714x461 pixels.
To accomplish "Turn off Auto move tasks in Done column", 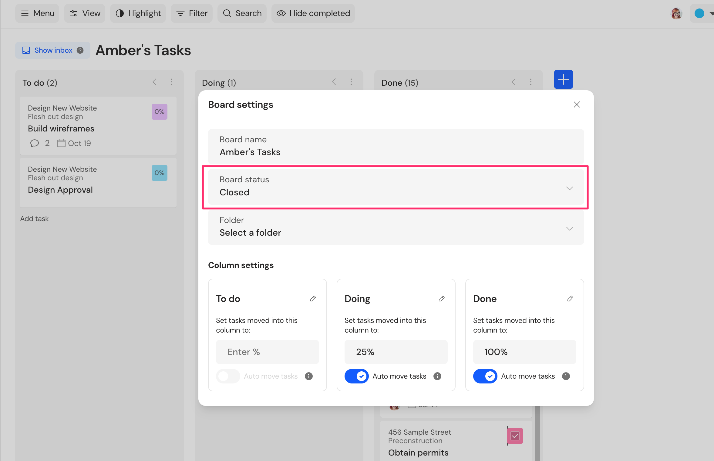I will [485, 376].
